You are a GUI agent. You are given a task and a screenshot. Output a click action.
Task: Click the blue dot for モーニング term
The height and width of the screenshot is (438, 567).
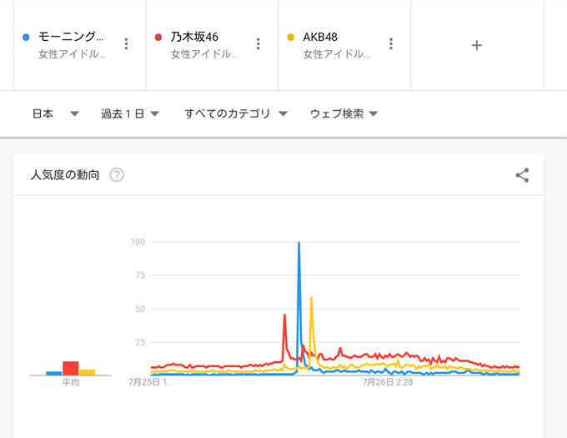point(27,38)
